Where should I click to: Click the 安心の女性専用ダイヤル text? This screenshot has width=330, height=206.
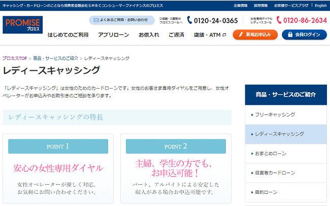tap(58, 168)
